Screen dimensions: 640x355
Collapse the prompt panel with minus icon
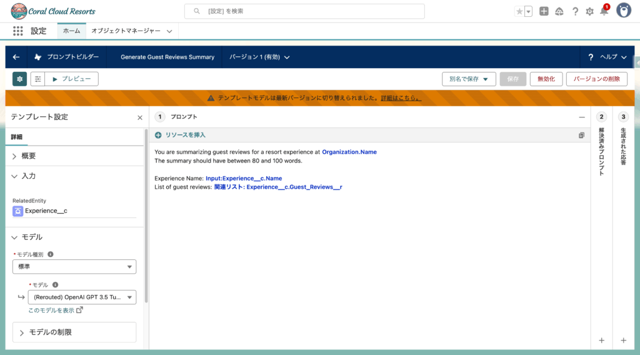(x=582, y=117)
